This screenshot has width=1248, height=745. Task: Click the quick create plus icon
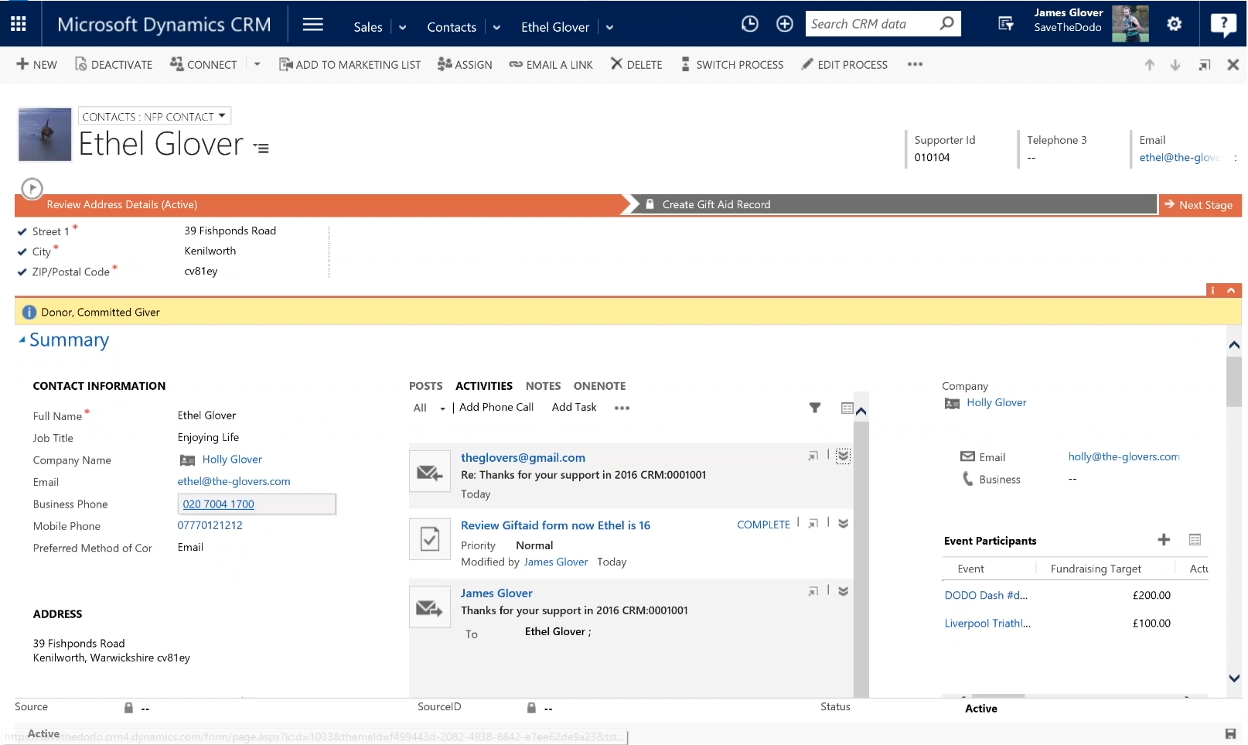coord(784,24)
